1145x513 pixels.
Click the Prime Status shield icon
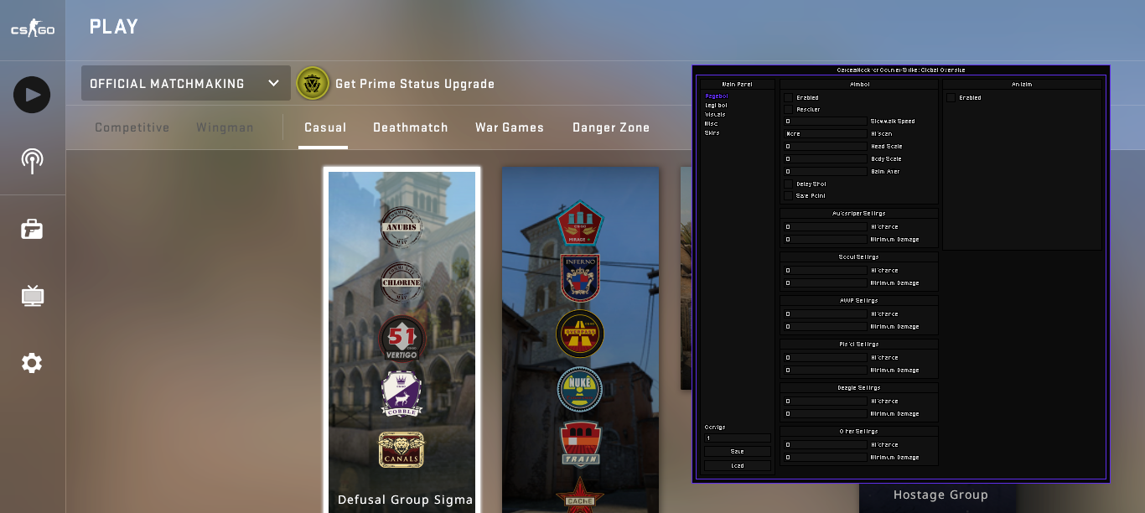[313, 84]
